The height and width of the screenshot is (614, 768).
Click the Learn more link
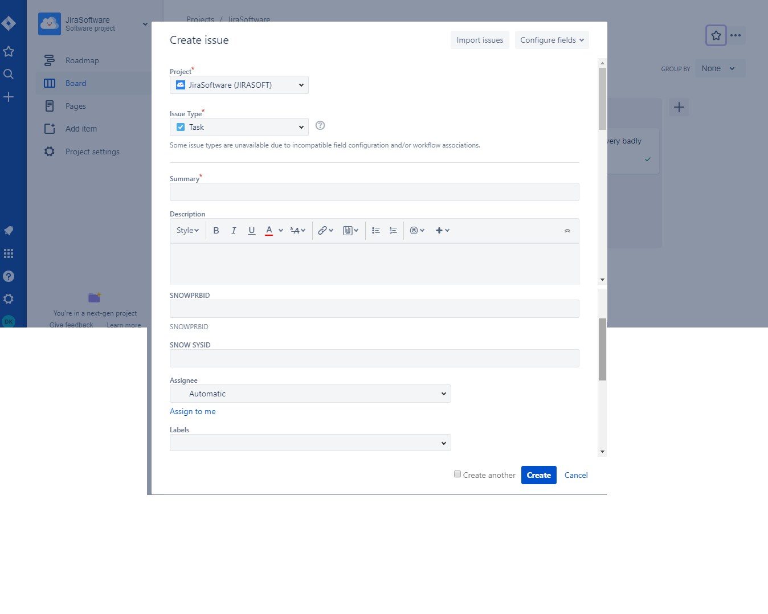tap(124, 325)
